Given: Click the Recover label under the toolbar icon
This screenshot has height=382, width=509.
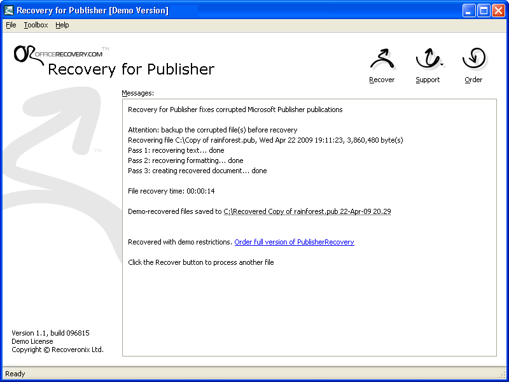Looking at the screenshot, I should pyautogui.click(x=382, y=80).
